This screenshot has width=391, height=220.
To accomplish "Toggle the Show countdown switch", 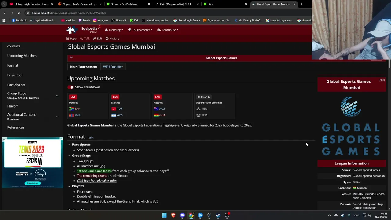I will pos(71,87).
